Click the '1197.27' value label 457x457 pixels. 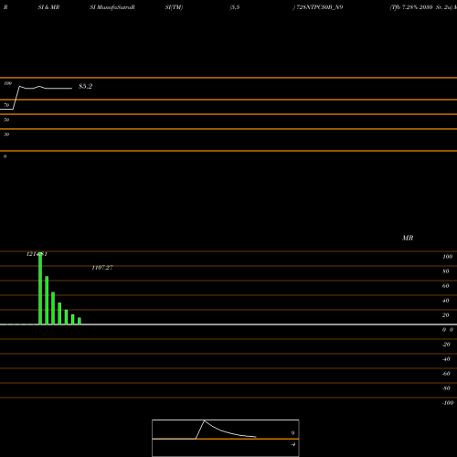pos(102,268)
